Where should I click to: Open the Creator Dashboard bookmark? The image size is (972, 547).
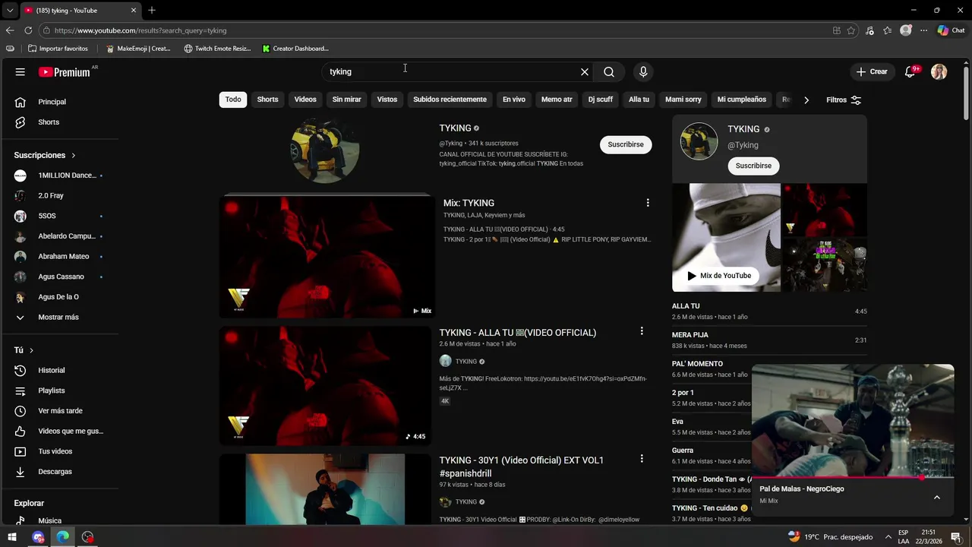295,49
